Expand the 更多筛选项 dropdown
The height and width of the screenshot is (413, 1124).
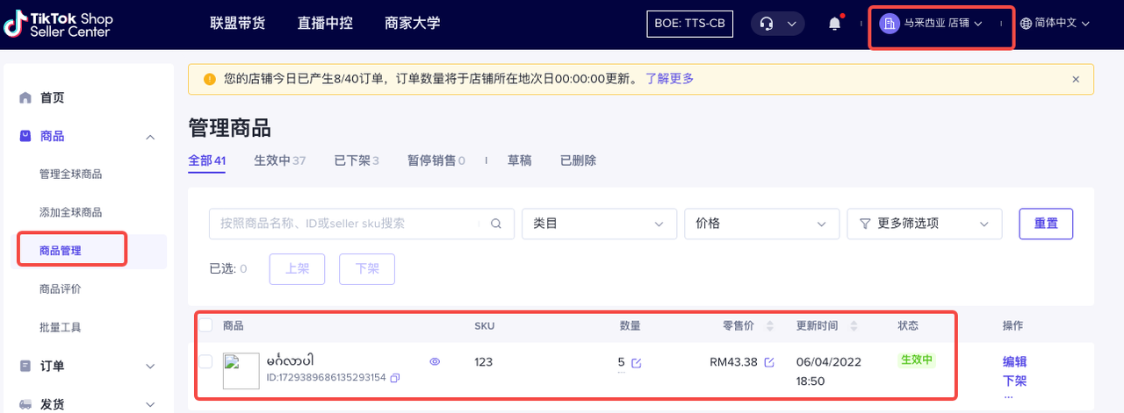tap(925, 224)
